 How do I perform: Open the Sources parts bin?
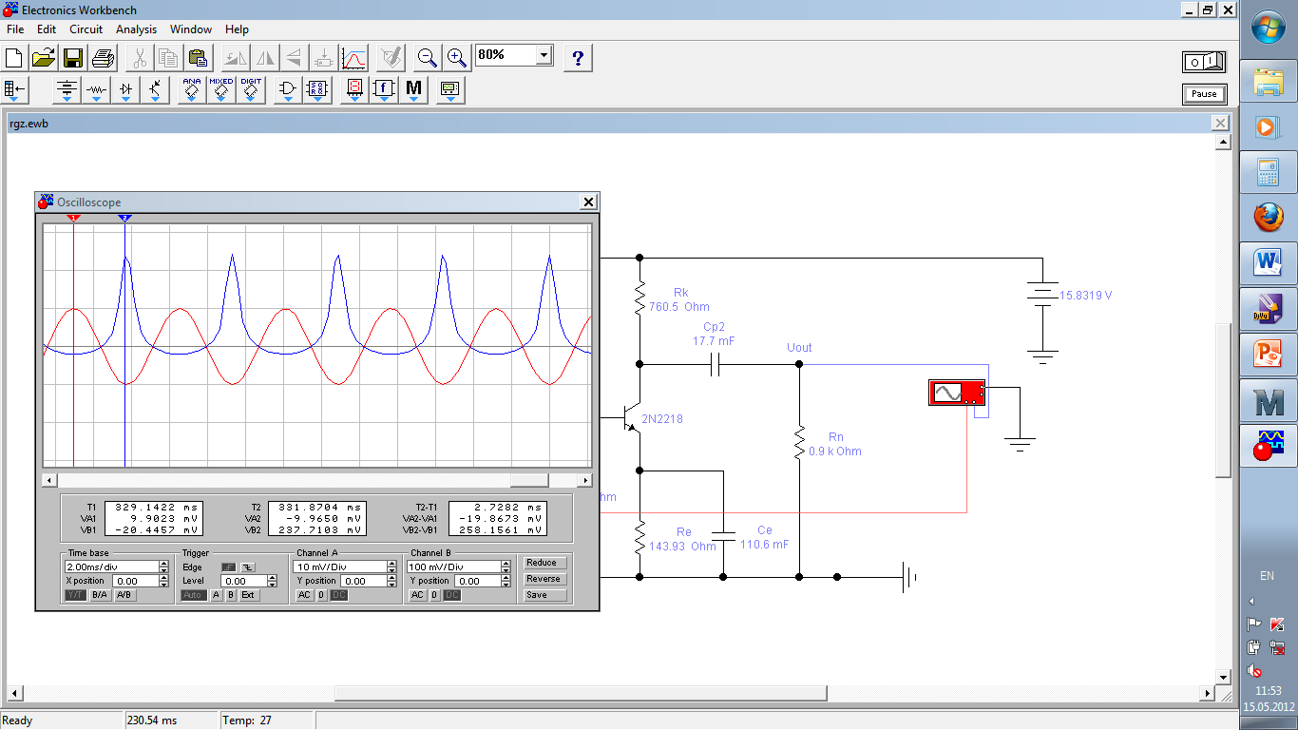(x=67, y=90)
